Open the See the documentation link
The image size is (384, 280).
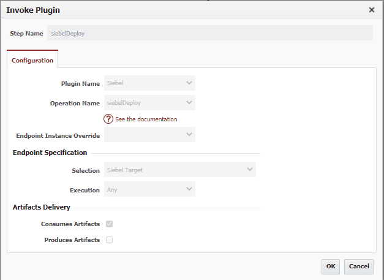[146, 119]
